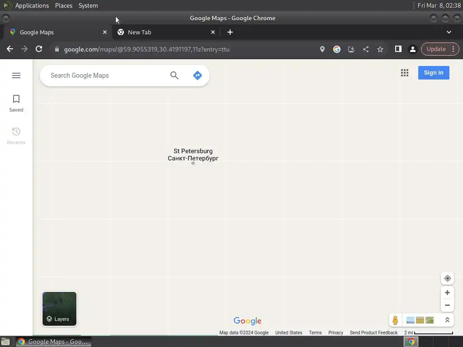Focus the Search Google Maps field
The height and width of the screenshot is (347, 463).
[108, 75]
